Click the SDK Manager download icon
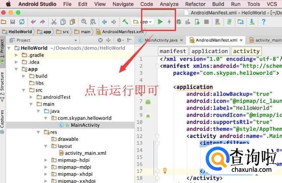Viewport: 282px width, 183px height. [x=252, y=22]
